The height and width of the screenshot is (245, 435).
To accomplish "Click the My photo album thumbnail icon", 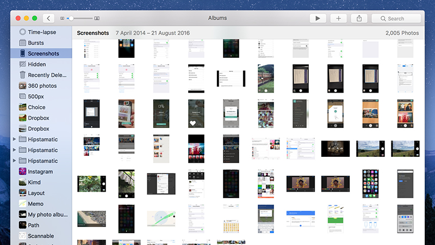I will pyautogui.click(x=22, y=215).
